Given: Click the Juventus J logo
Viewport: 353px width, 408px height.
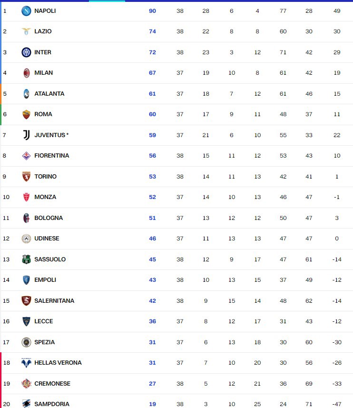Looking at the screenshot, I should click(x=26, y=135).
